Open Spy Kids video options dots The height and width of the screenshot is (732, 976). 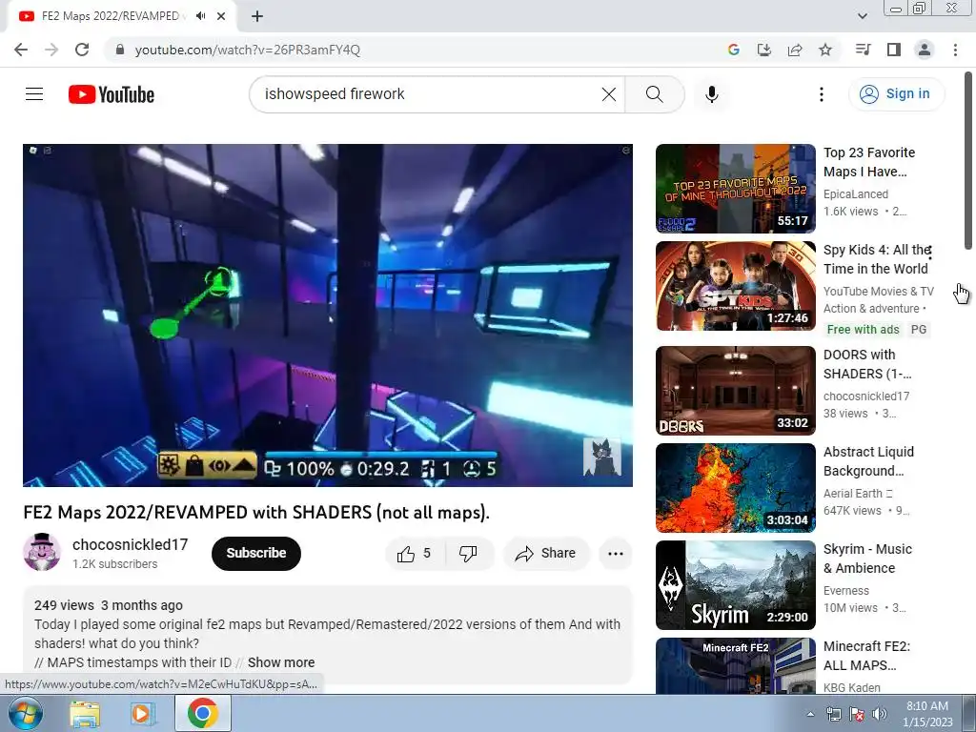click(x=930, y=252)
